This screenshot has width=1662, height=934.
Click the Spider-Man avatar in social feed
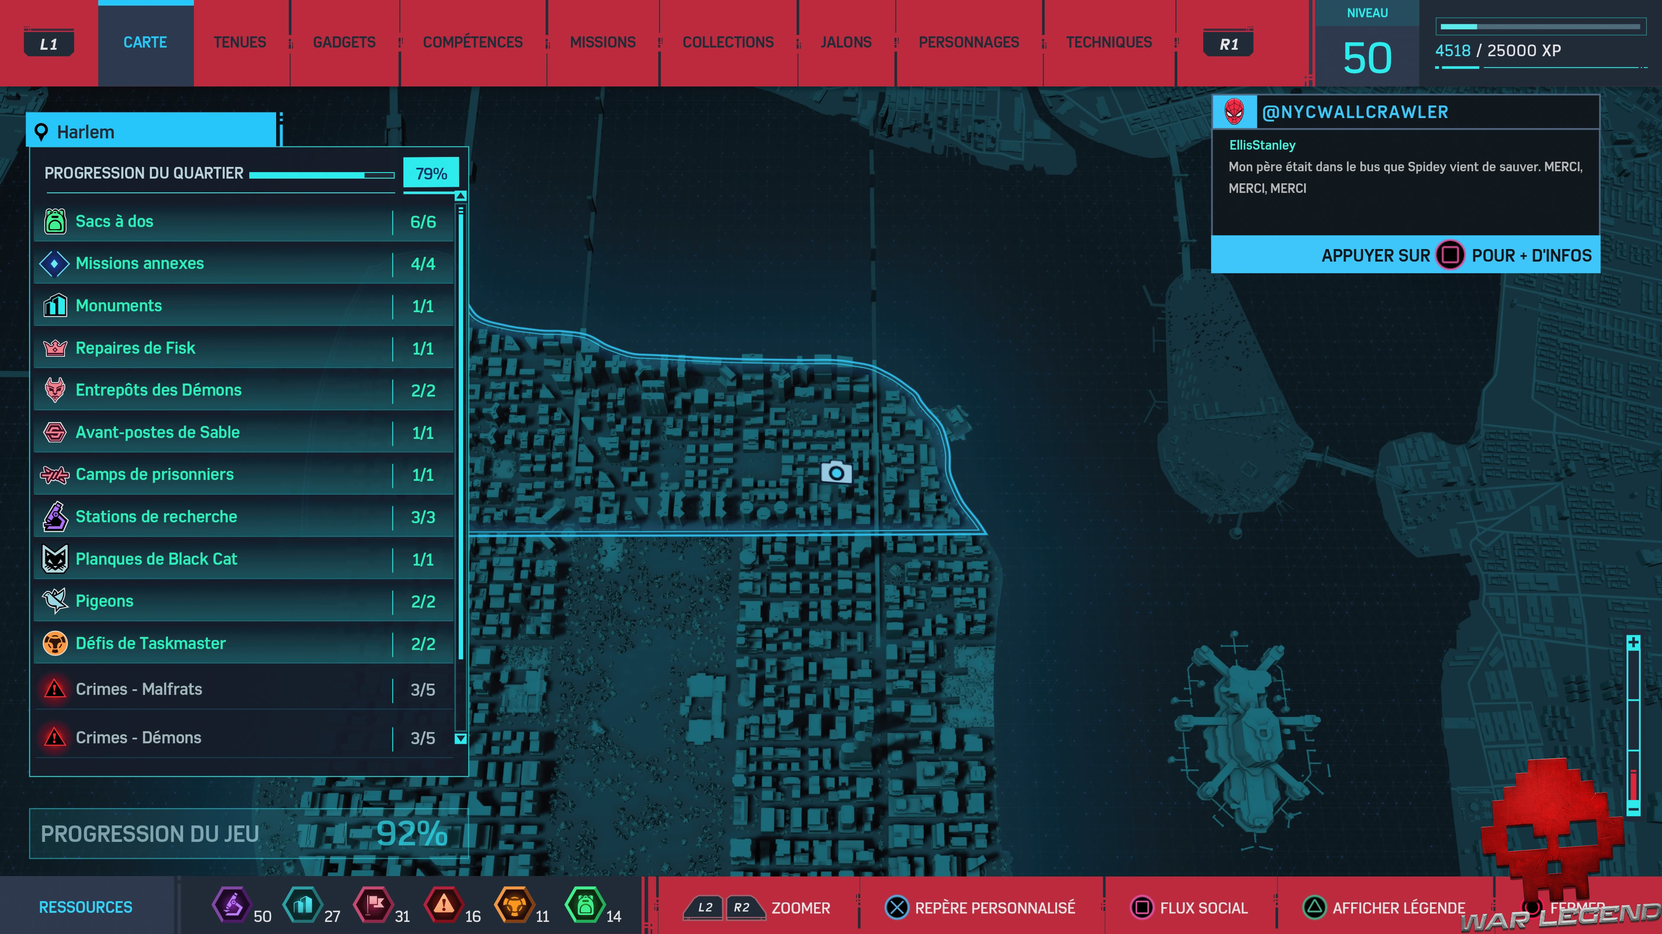(1234, 112)
